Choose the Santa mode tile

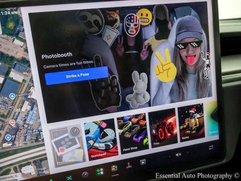191,123
